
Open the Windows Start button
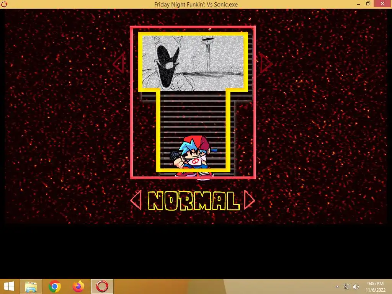coord(9,286)
